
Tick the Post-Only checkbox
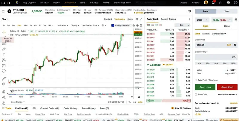coord(196,94)
